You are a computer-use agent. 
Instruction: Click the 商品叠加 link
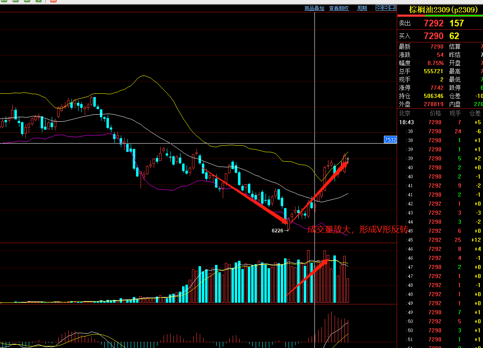click(x=314, y=8)
